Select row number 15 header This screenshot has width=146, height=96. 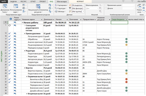[6, 33]
